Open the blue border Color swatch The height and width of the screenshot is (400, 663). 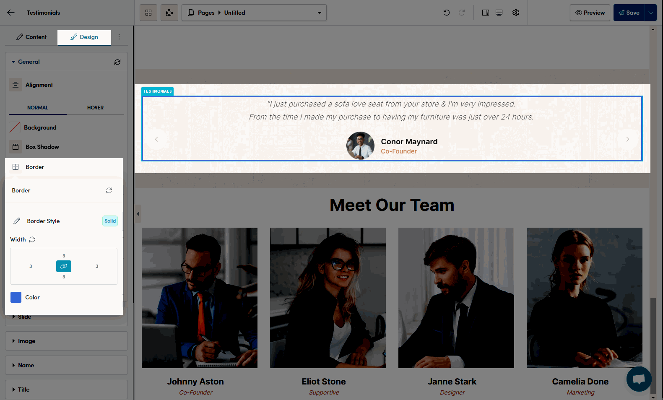pyautogui.click(x=16, y=297)
